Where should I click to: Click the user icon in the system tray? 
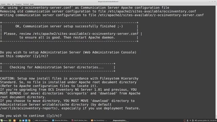[x=188, y=121]
